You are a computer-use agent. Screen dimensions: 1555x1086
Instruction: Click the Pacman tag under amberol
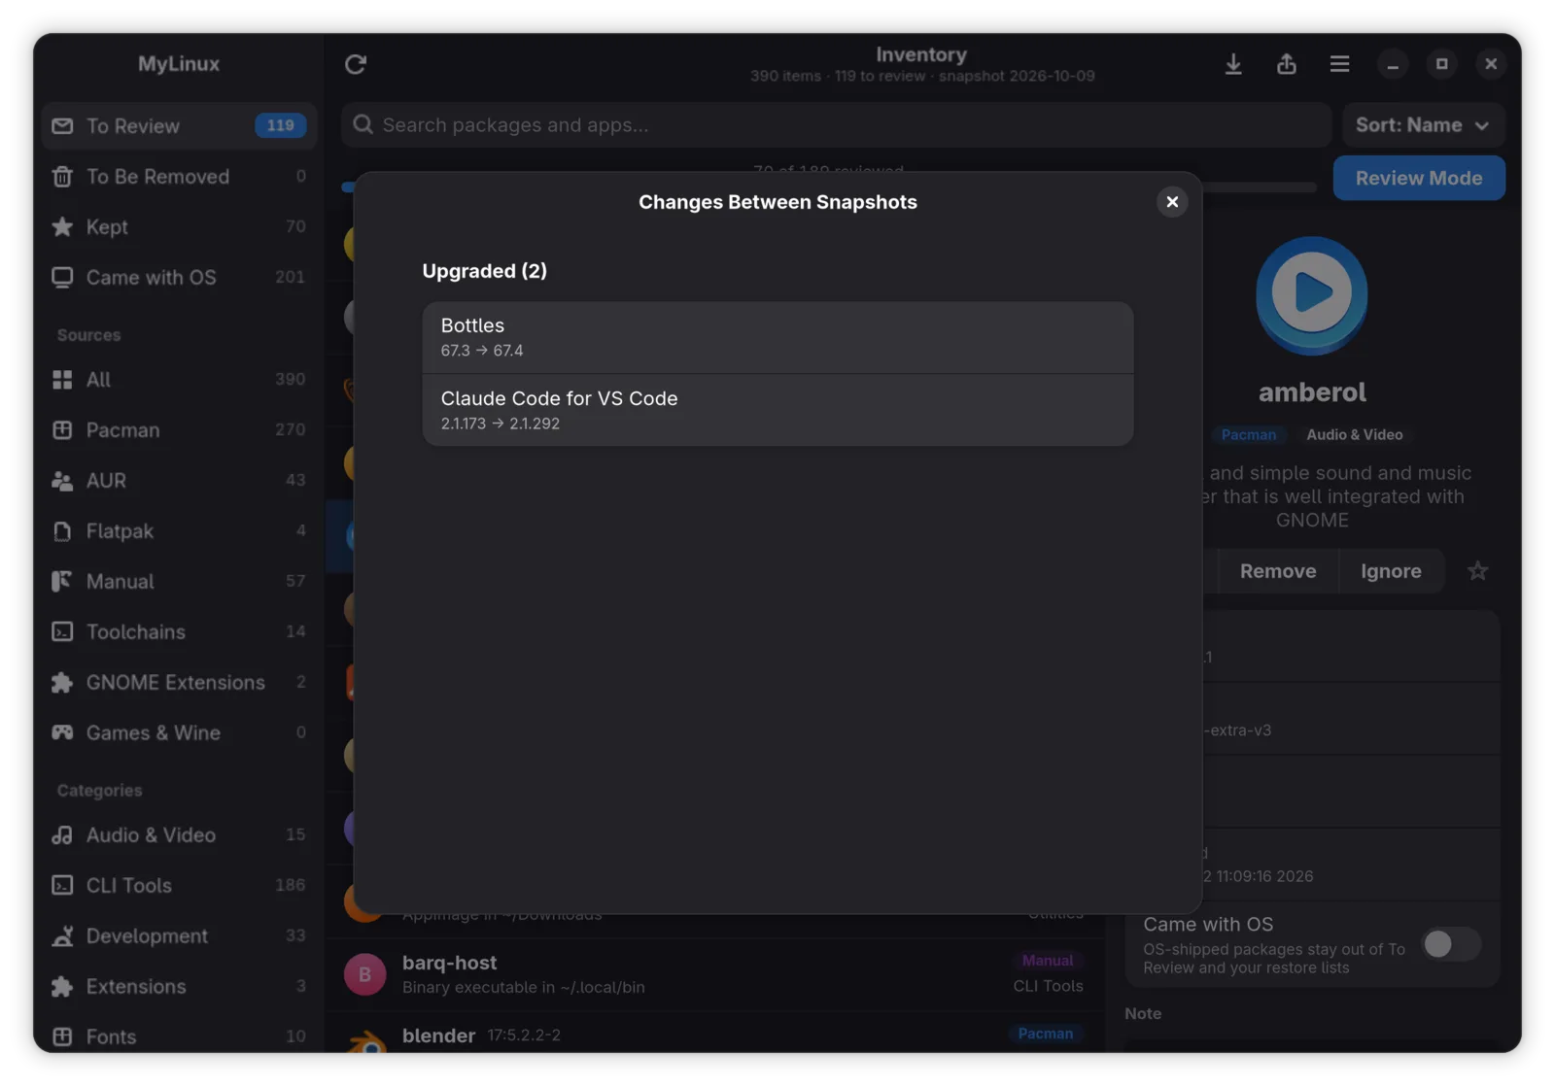pyautogui.click(x=1248, y=435)
